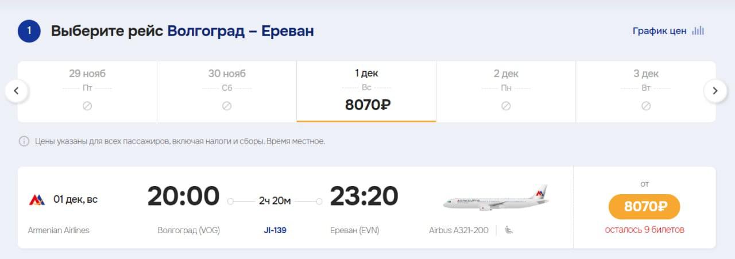Screen dimensions: 735x259
Task: Select the 29 нояб date tab
Action: (87, 91)
